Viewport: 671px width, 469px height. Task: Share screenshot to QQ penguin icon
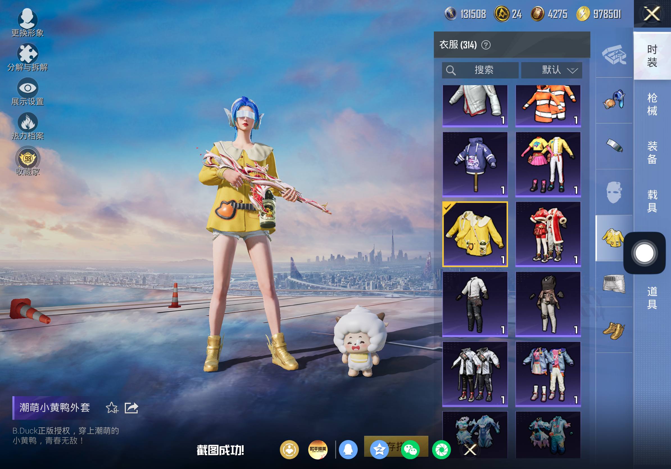point(348,450)
